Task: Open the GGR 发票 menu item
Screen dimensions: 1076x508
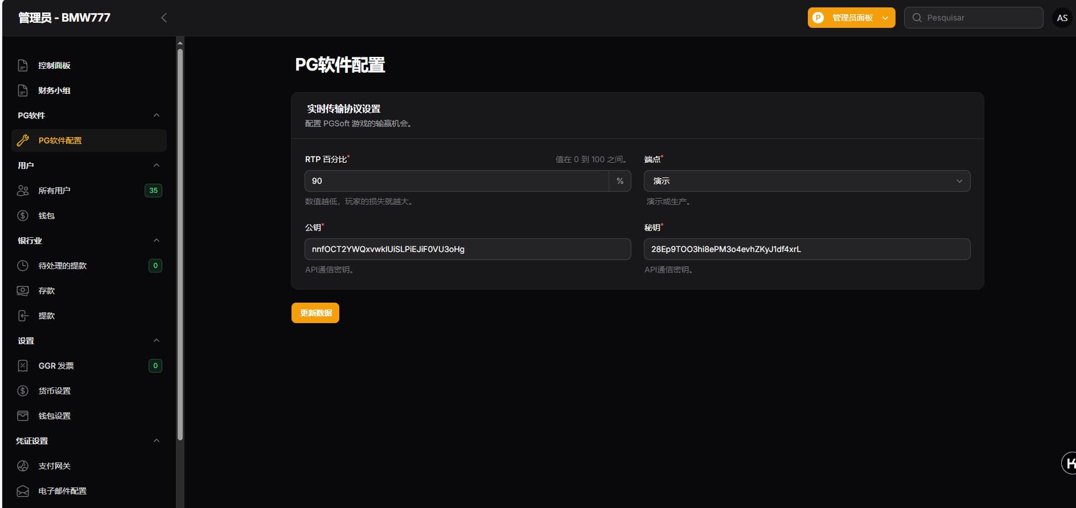Action: click(x=56, y=366)
